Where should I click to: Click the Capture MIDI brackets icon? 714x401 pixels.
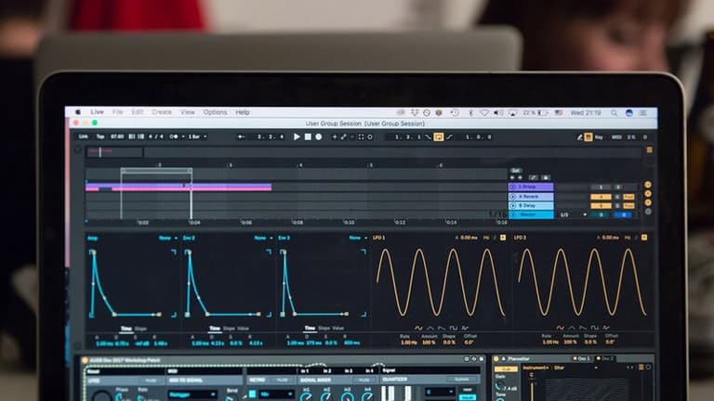point(361,136)
